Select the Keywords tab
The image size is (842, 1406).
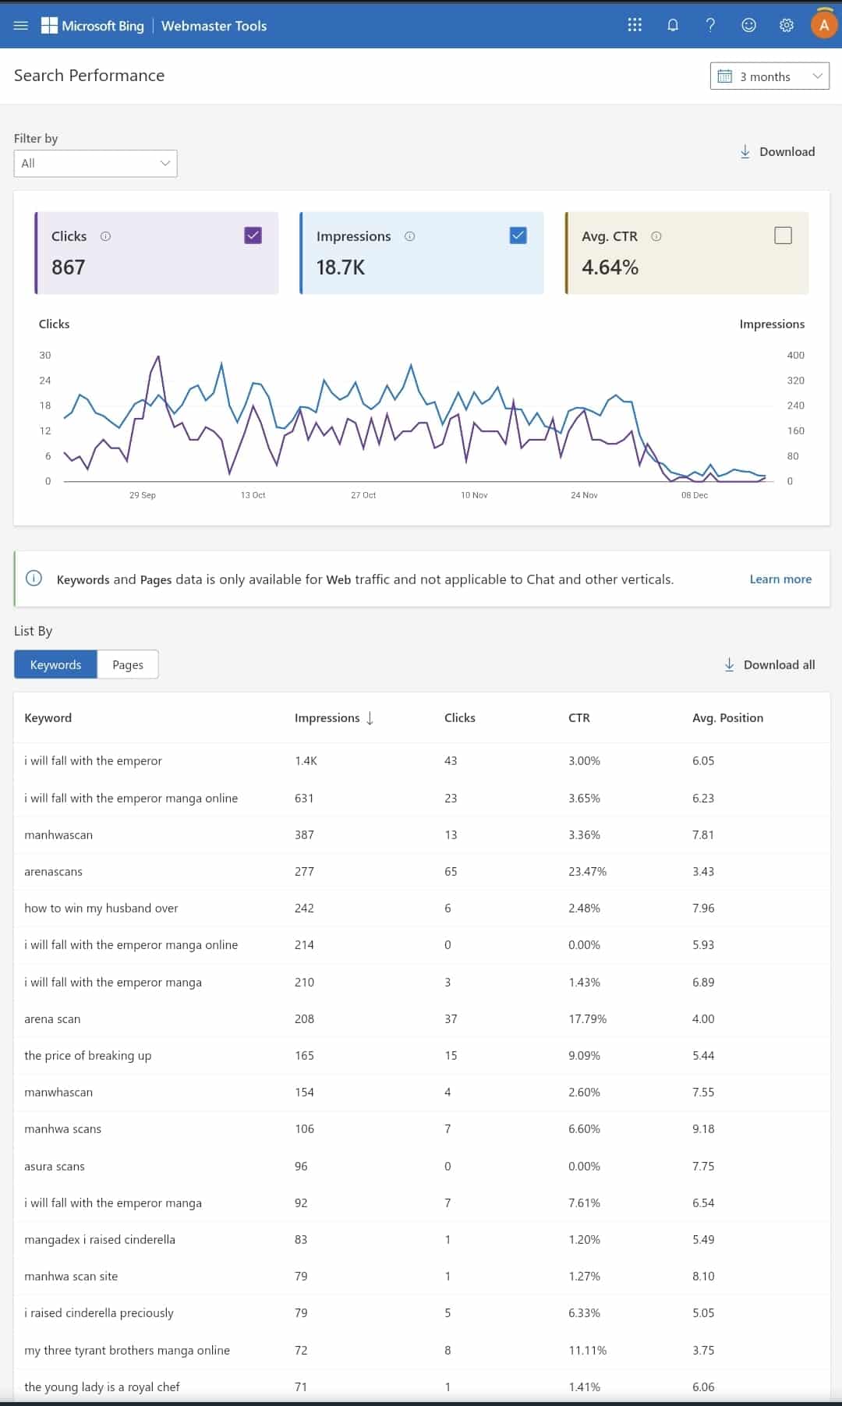click(55, 664)
